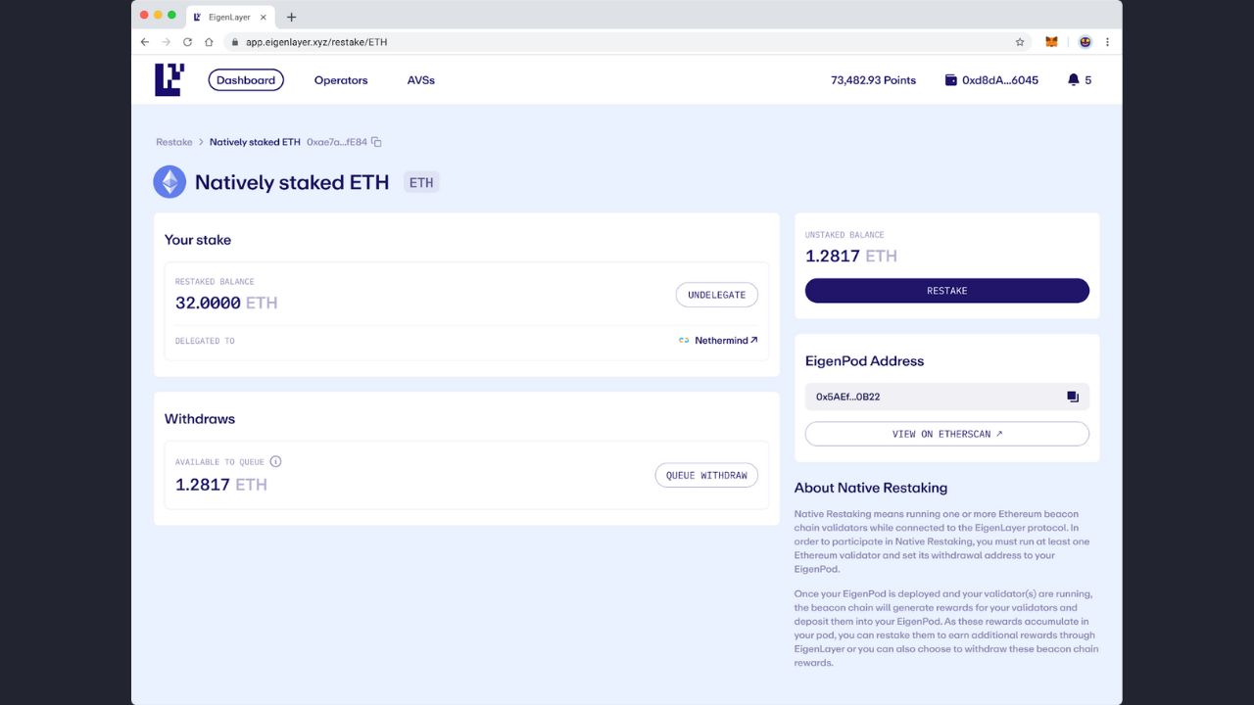Viewport: 1254px width, 705px height.
Task: Click the ETH tag beside the title
Action: (421, 182)
